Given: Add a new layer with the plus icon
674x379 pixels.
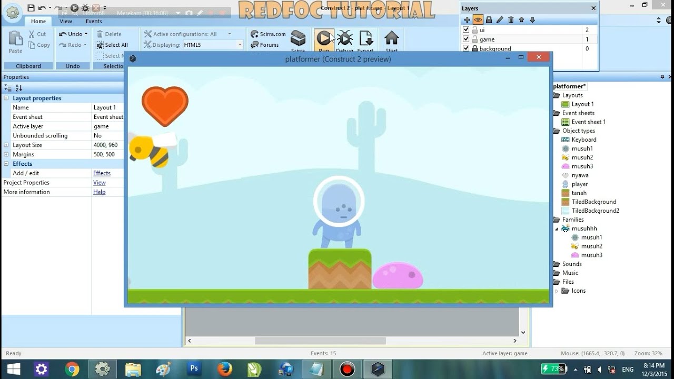Looking at the screenshot, I should click(467, 20).
